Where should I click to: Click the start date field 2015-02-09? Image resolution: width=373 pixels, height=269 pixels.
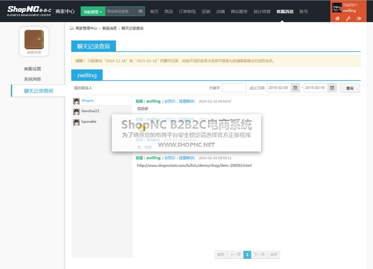(279, 88)
